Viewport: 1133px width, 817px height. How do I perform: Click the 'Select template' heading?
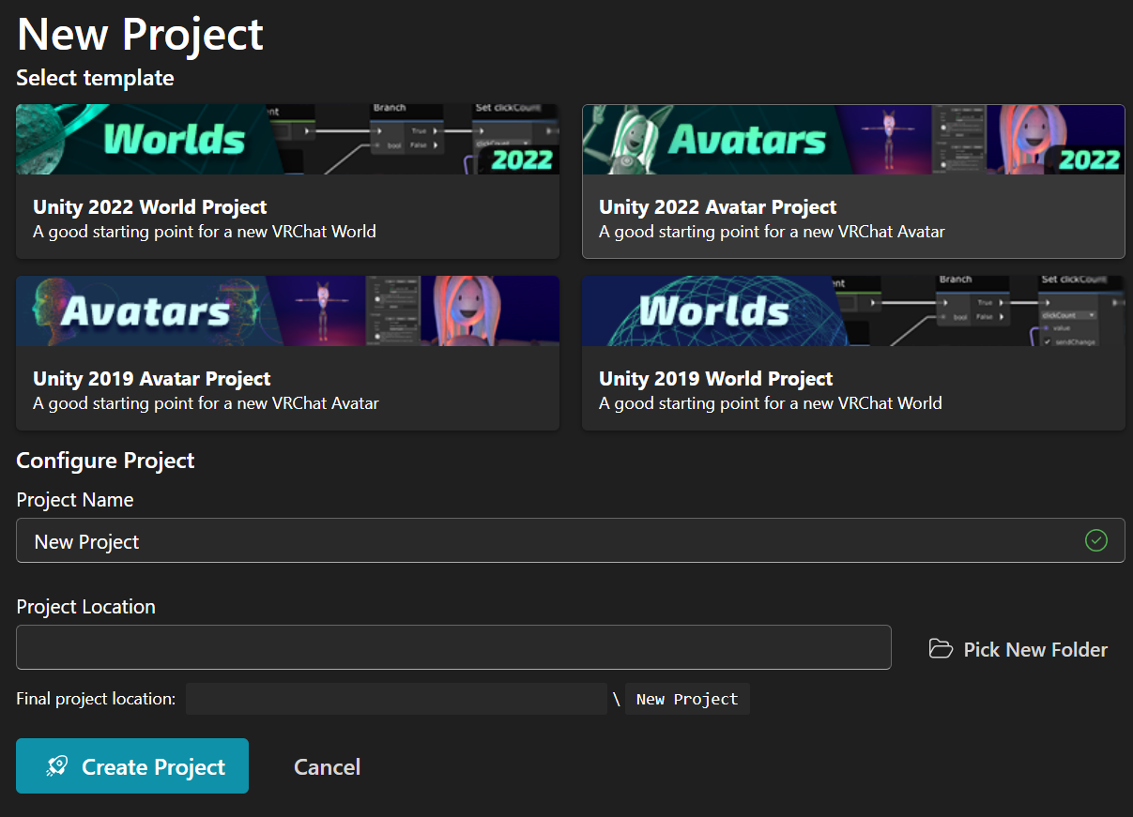pos(95,78)
